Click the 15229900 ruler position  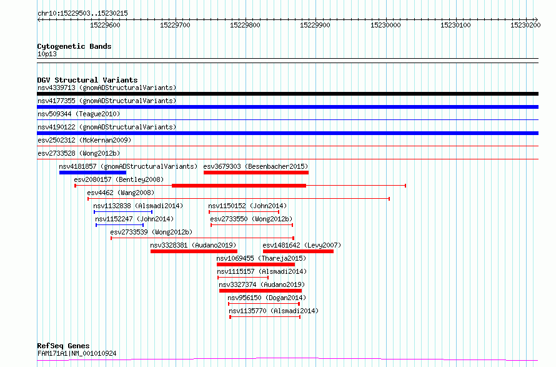pos(315,25)
